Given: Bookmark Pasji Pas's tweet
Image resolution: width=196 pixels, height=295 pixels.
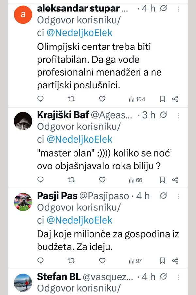Looking at the screenshot, I should [x=162, y=261].
